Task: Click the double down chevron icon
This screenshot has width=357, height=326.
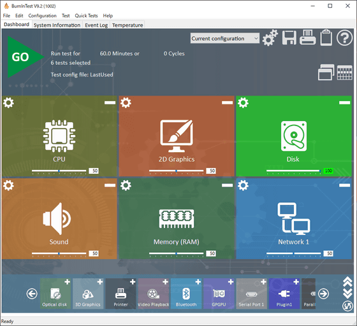Action: [x=347, y=294]
